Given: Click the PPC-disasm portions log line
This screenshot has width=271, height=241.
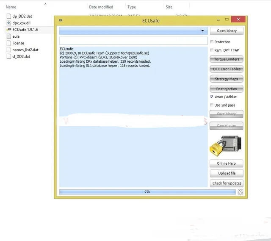Looking at the screenshot, I should 99,57.
